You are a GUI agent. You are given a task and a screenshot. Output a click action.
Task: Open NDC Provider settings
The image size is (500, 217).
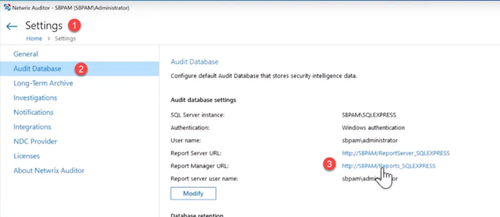35,141
